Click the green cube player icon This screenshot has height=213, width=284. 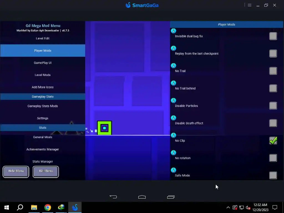[x=105, y=128]
